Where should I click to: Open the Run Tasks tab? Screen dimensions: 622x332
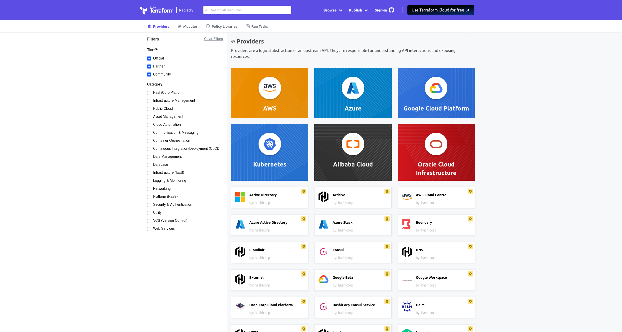tap(257, 26)
